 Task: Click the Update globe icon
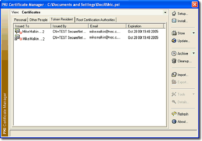point(174,41)
